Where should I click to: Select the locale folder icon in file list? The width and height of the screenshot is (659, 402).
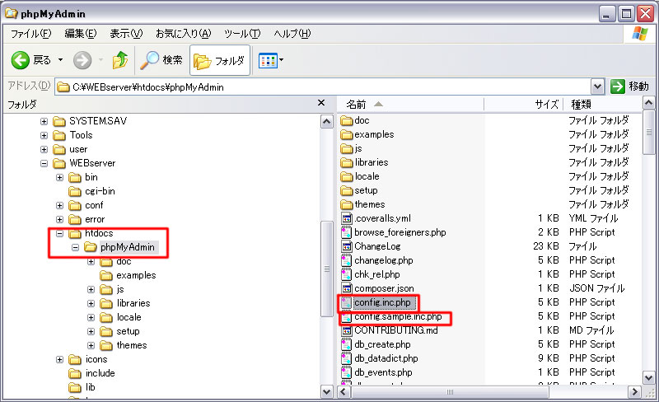(347, 176)
